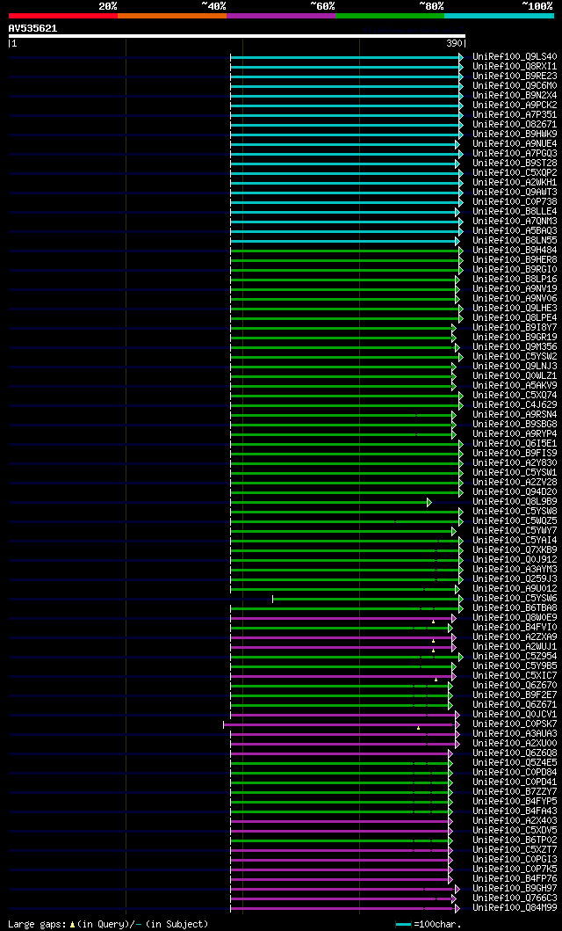Select the UniRef100_Q6I5E1 label
This screenshot has height=931, width=562.
(x=515, y=444)
